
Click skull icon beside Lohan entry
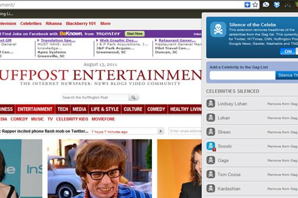coord(211,118)
